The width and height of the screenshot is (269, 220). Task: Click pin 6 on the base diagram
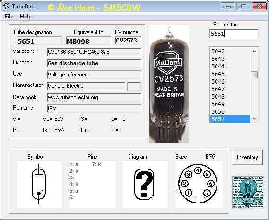211,184
